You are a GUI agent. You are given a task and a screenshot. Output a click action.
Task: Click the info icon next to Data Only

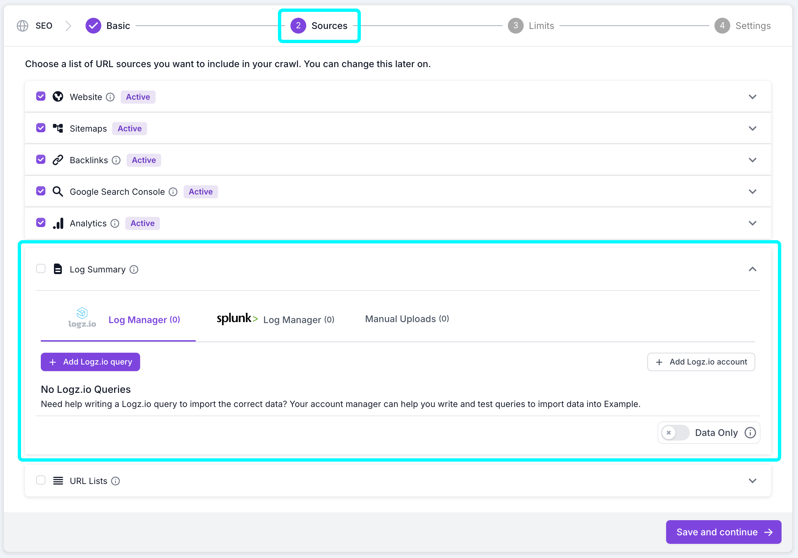[750, 433]
